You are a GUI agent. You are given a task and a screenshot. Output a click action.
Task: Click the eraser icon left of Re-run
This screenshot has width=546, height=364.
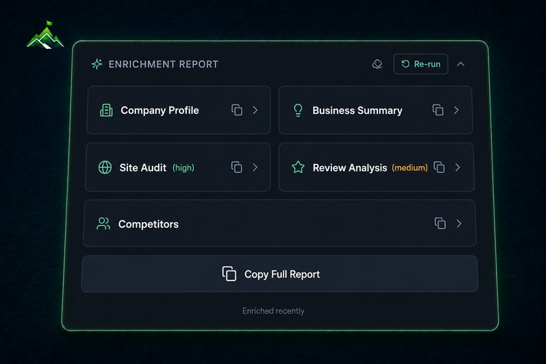click(377, 64)
